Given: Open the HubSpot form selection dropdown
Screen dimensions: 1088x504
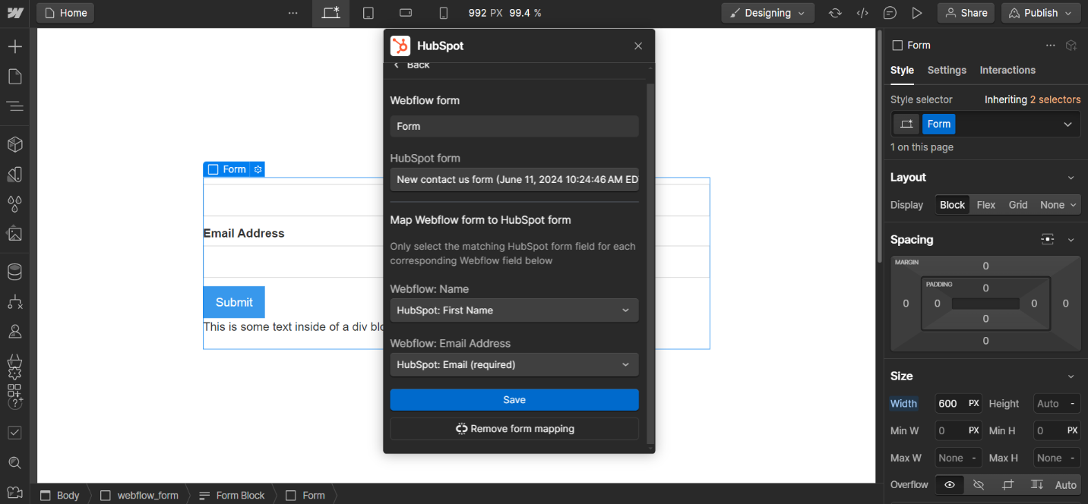Looking at the screenshot, I should [x=514, y=180].
